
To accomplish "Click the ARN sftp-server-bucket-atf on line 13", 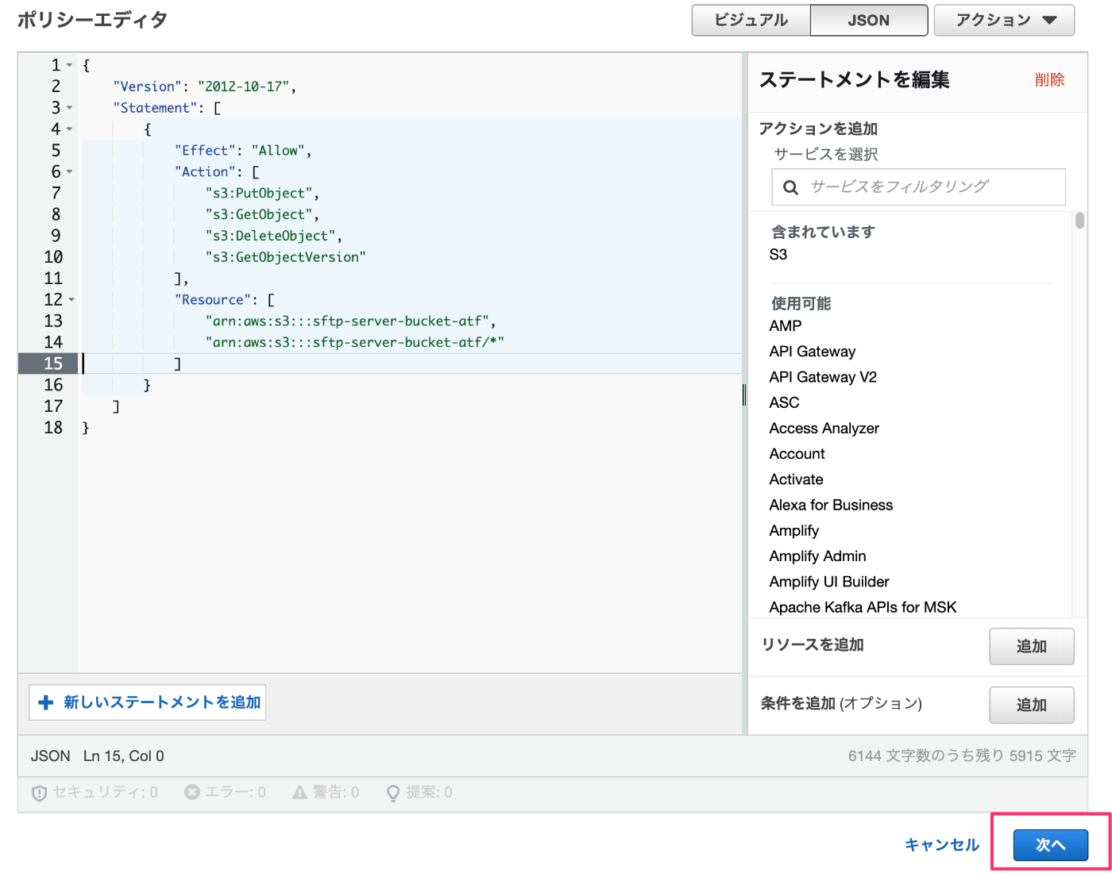I will pyautogui.click(x=350, y=321).
